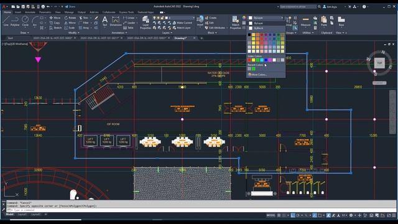Click Create block button
Screen dimensions: 398x224
click(x=211, y=18)
